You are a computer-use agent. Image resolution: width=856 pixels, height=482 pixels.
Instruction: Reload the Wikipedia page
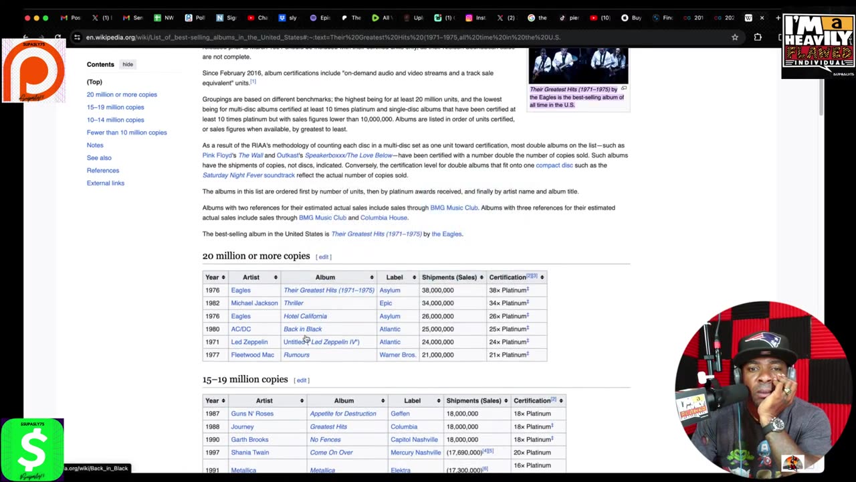coord(58,37)
